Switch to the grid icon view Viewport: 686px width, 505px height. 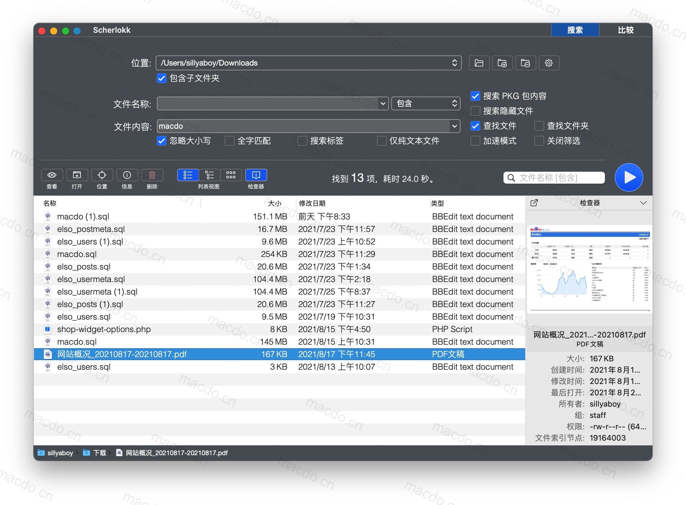(x=231, y=175)
